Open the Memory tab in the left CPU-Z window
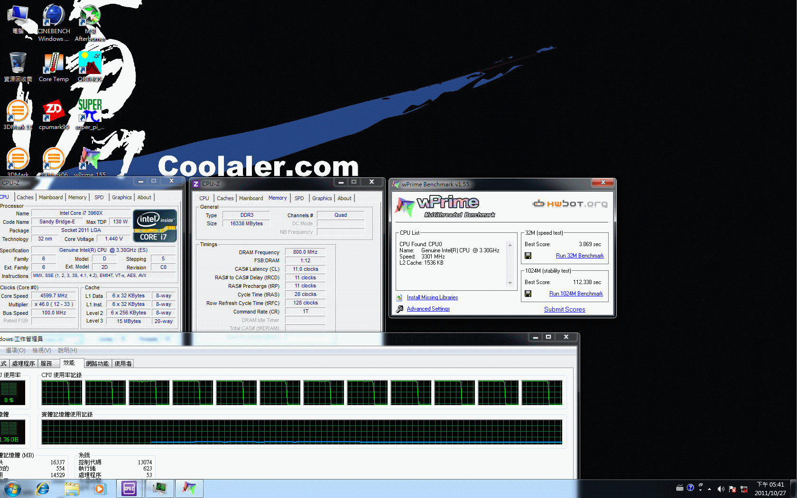 point(77,197)
